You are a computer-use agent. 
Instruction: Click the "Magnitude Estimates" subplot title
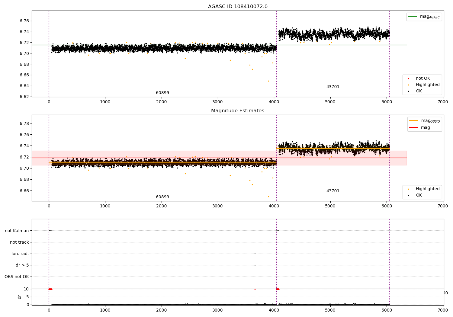(x=238, y=111)
